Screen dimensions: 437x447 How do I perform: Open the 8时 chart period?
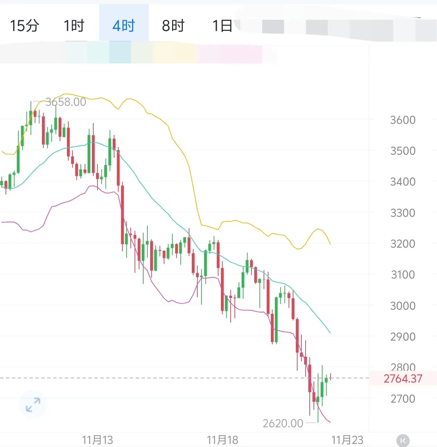click(x=173, y=26)
